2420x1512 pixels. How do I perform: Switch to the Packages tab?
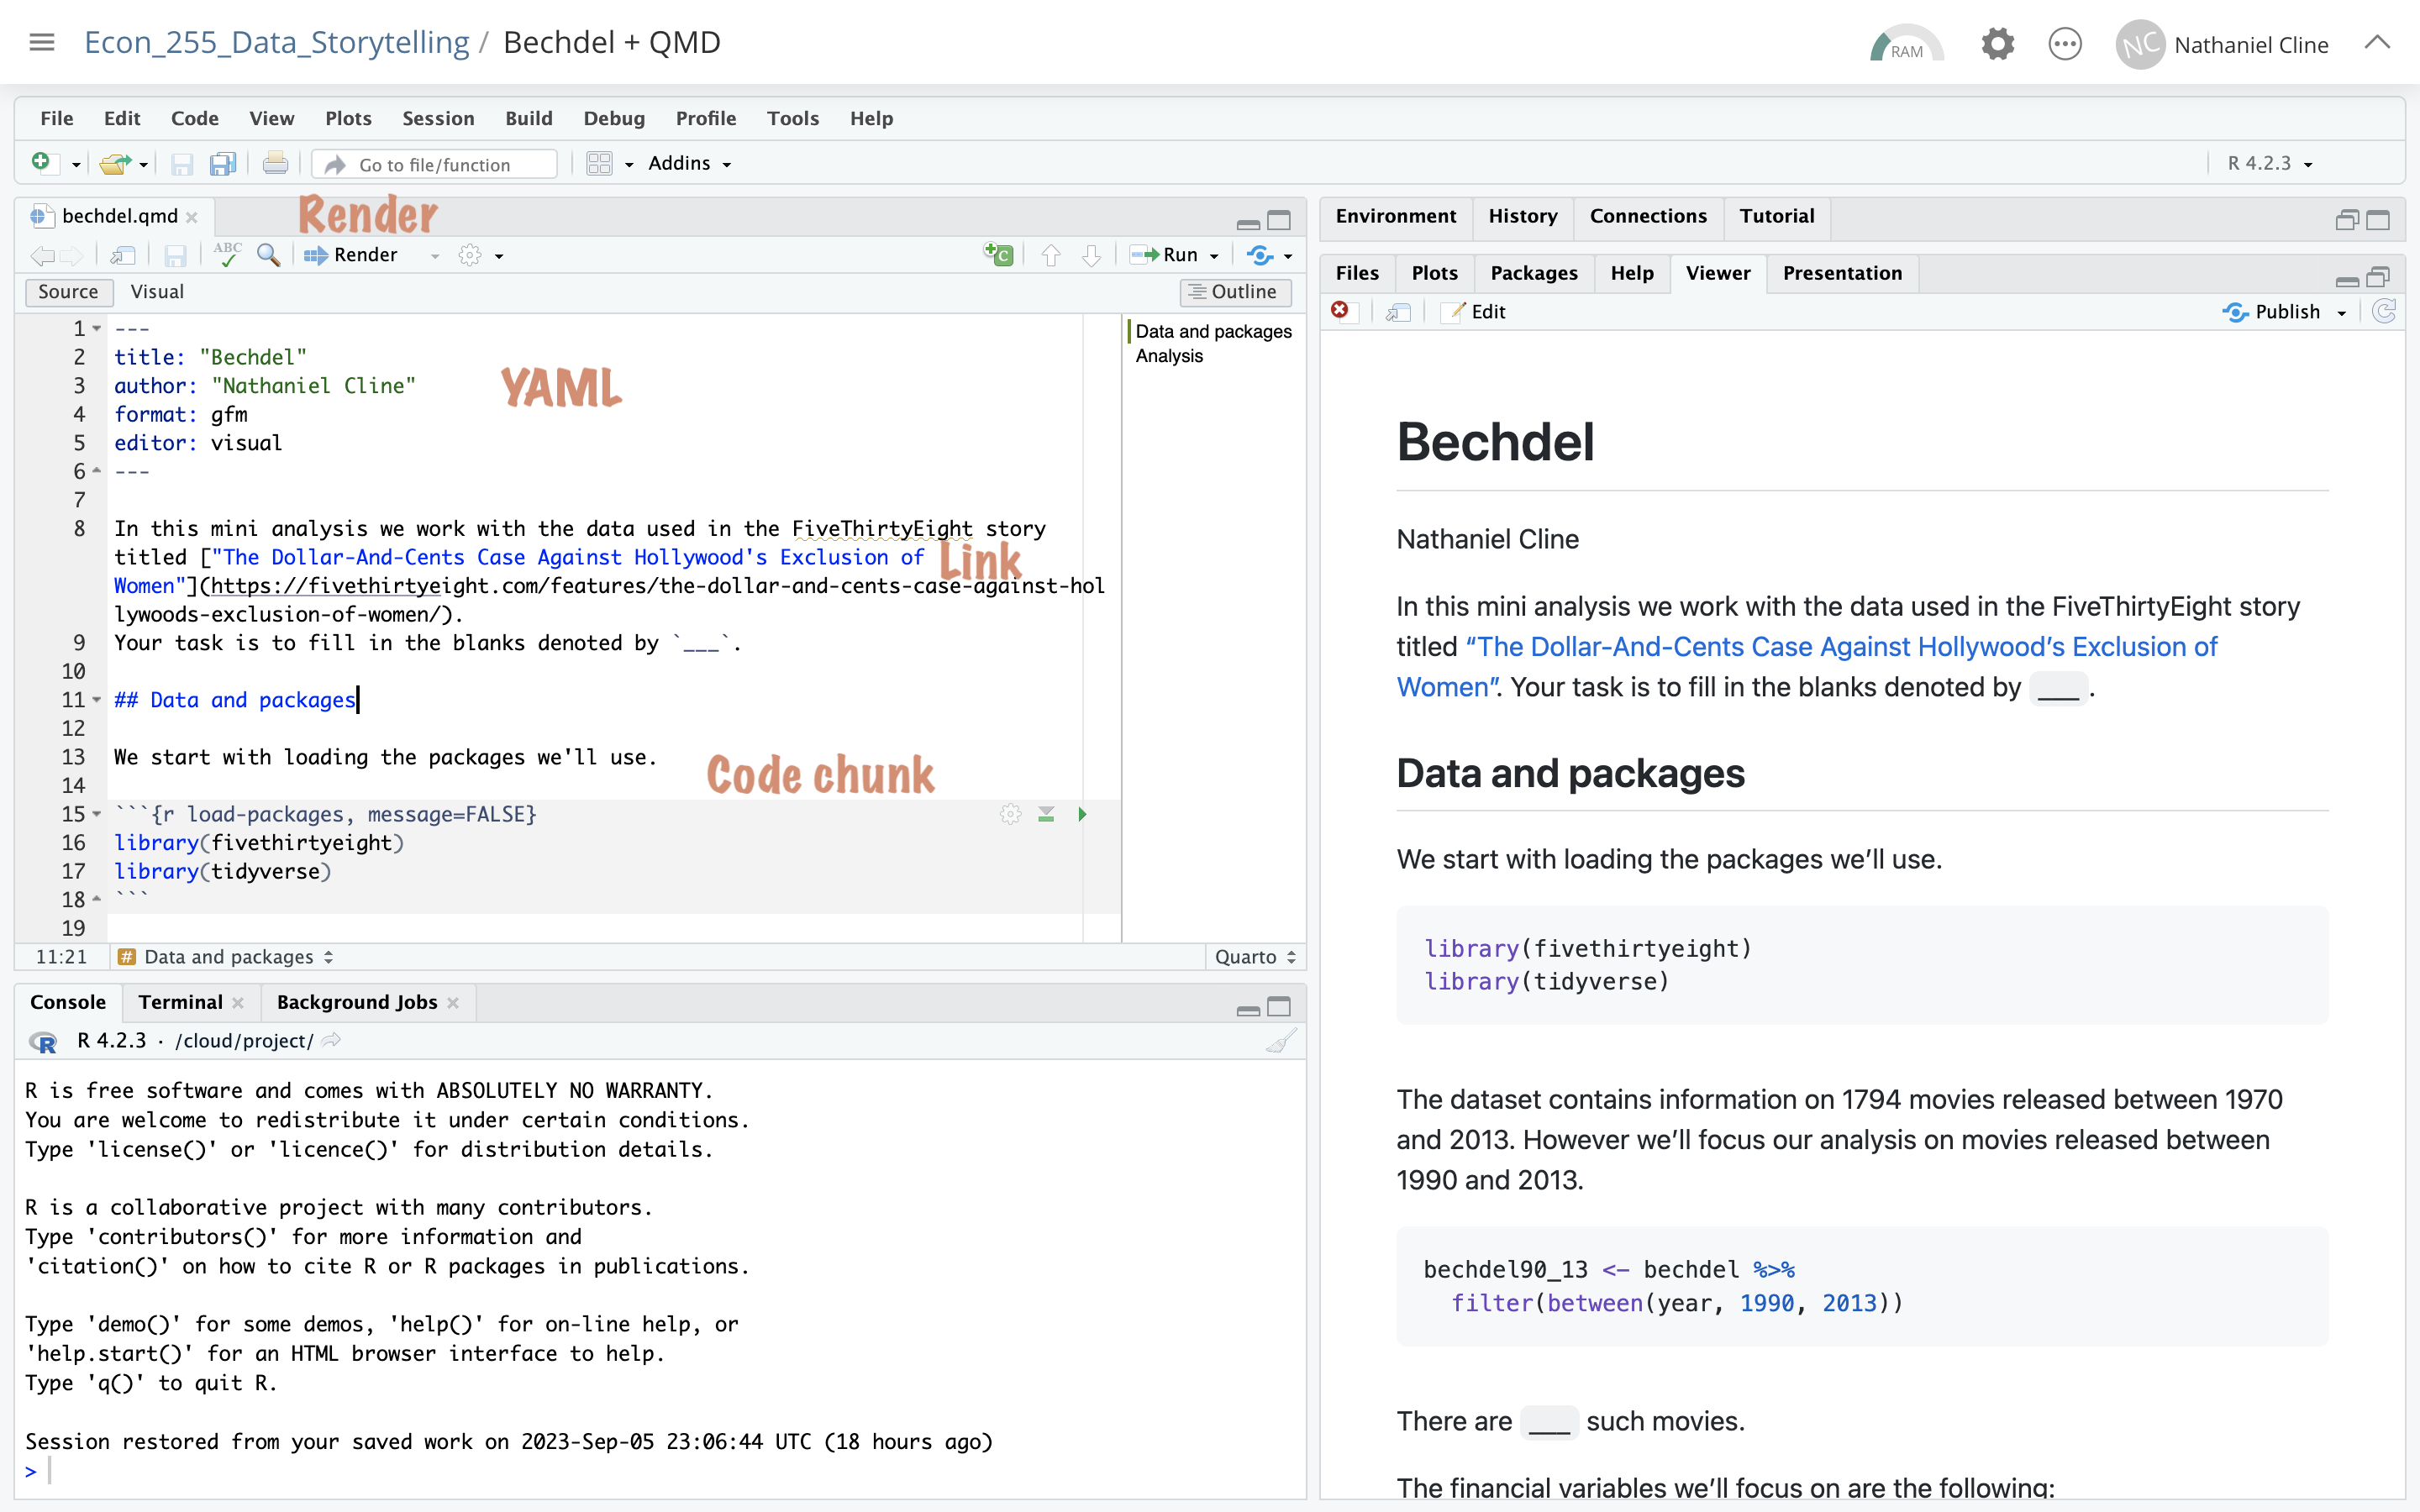[1533, 273]
